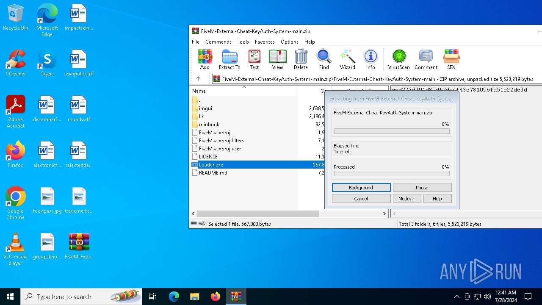Click the Extract To toolbar icon
This screenshot has height=305, width=542.
[230, 59]
